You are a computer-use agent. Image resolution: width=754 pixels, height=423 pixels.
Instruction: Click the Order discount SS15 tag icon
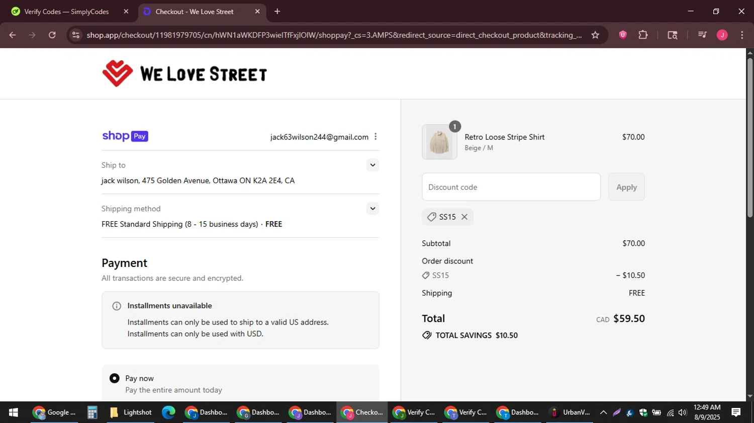[426, 275]
